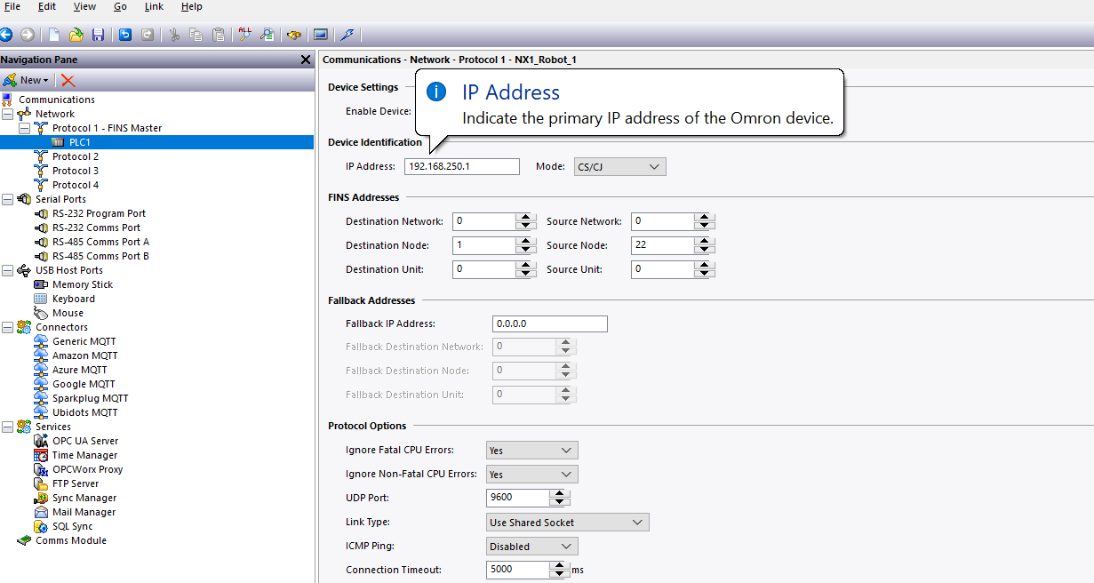
Task: Click the Source Node value field
Action: pos(663,245)
